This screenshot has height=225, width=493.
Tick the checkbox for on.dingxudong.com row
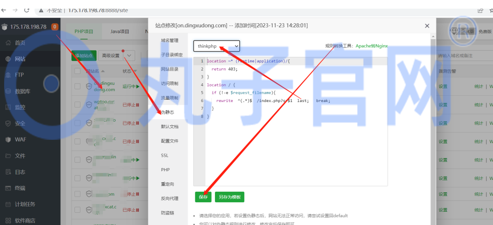[77, 86]
